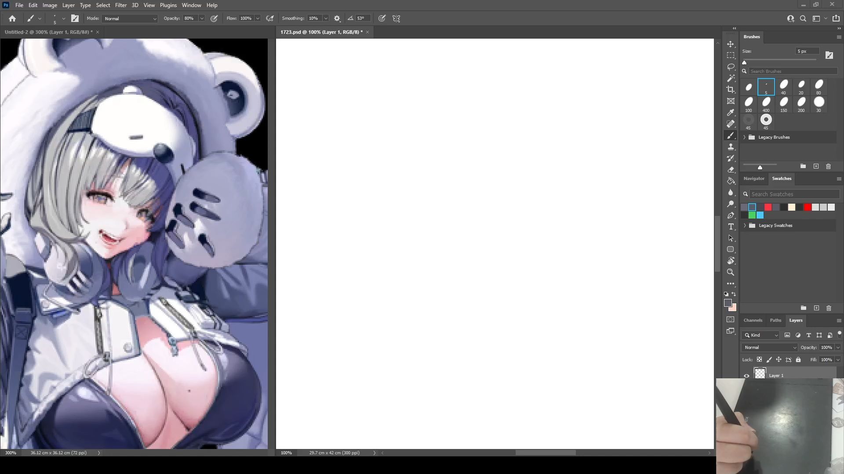Expand the Legacy Brushes folder
The height and width of the screenshot is (474, 844).
(x=745, y=137)
